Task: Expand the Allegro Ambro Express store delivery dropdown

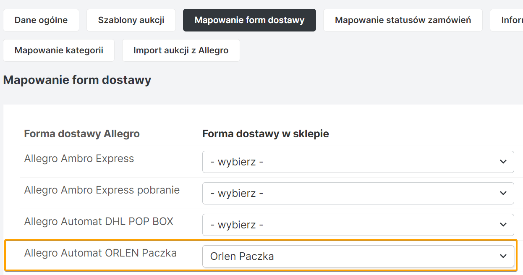Action: (358, 162)
